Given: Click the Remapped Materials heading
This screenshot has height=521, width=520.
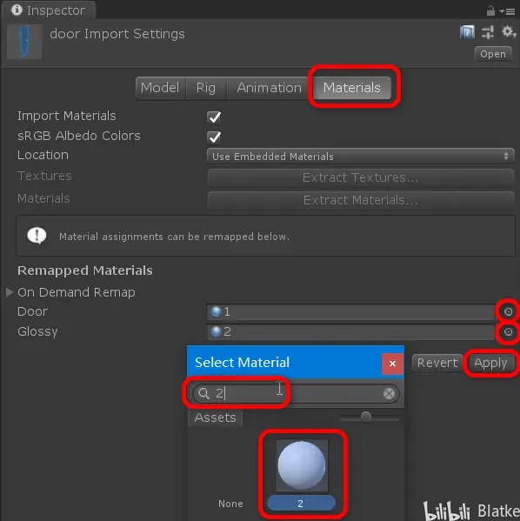Looking at the screenshot, I should click(85, 271).
